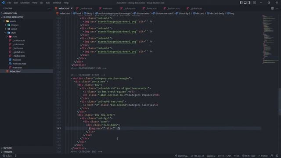Screen dimensions: 281x158
Task: Open the Go menu
Action: click(41, 3)
